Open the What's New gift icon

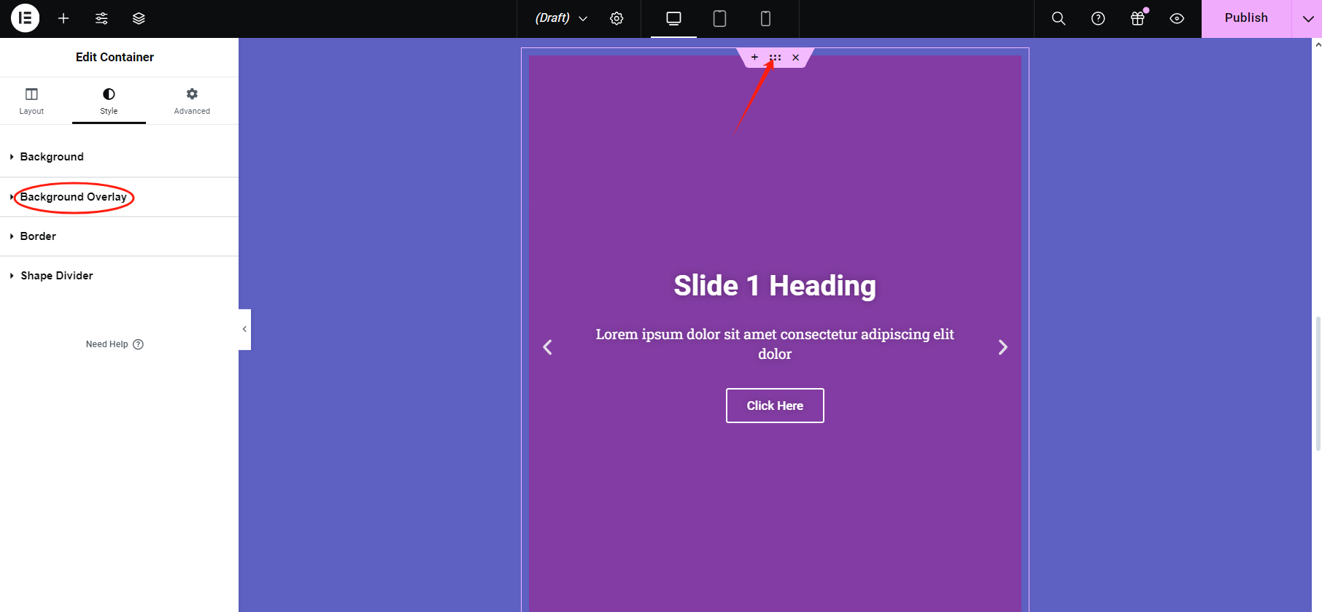(1137, 18)
